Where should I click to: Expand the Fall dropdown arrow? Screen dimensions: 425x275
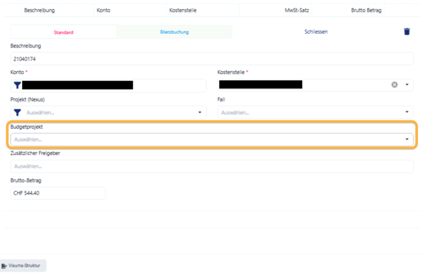pyautogui.click(x=407, y=112)
